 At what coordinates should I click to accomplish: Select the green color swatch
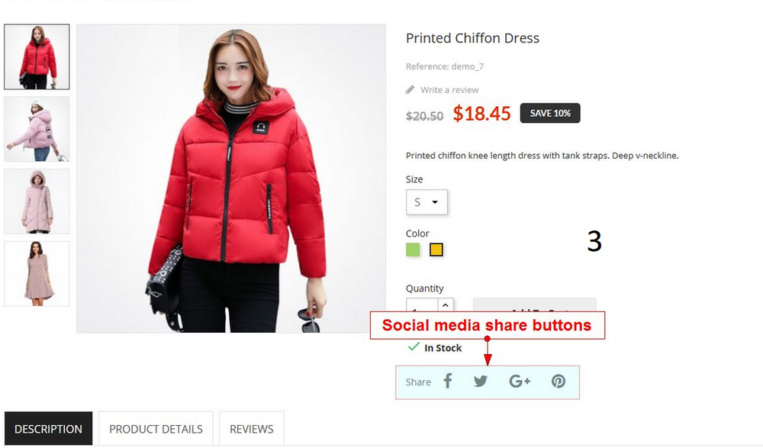[x=413, y=250]
